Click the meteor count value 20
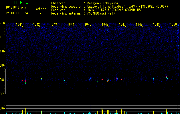 pyautogui.click(x=41, y=13)
